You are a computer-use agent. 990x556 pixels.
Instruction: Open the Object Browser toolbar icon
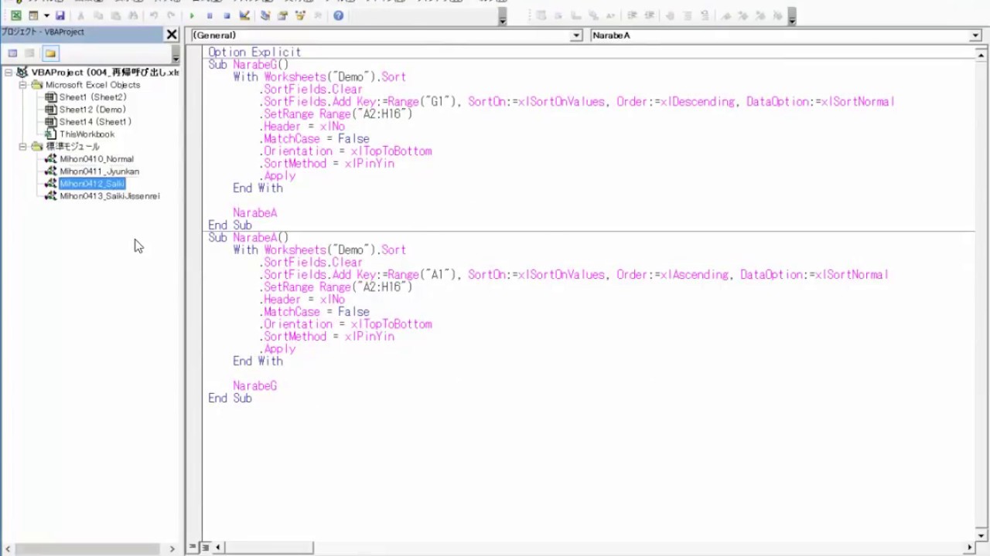(x=300, y=15)
